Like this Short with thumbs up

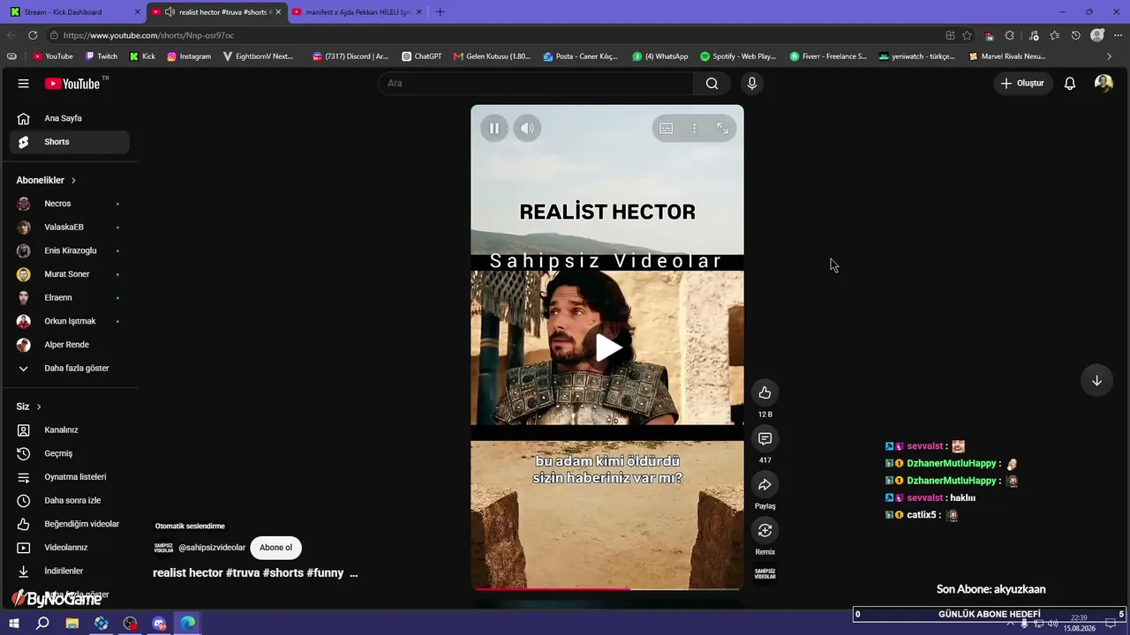coord(765,393)
